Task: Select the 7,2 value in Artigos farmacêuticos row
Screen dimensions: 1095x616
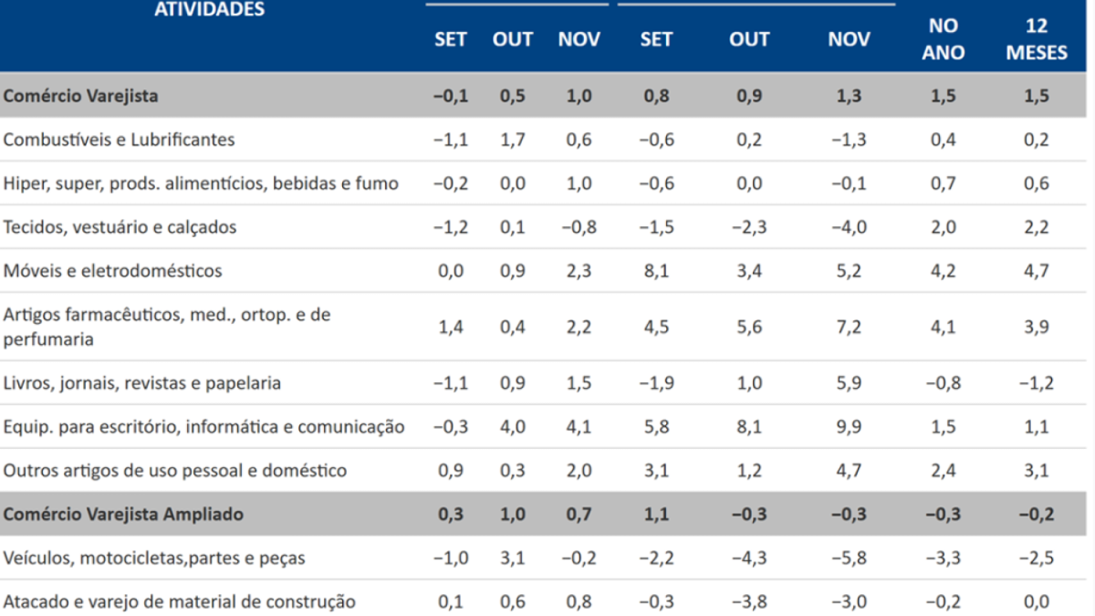Action: 849,327
